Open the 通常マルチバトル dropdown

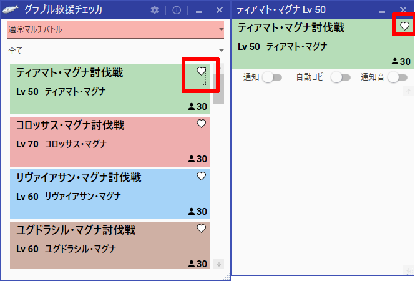click(x=115, y=30)
